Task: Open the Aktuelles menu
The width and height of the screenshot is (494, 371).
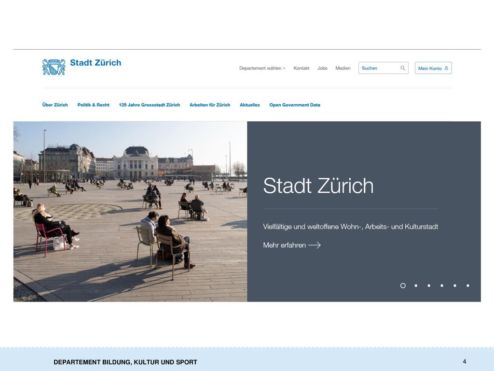Action: tap(249, 105)
